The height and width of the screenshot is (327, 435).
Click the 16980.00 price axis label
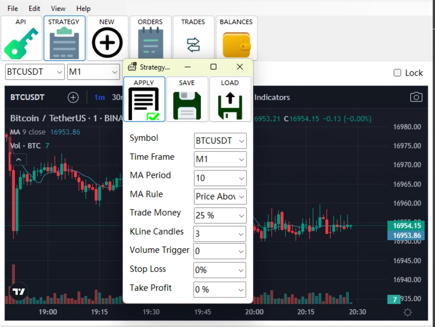click(x=407, y=127)
